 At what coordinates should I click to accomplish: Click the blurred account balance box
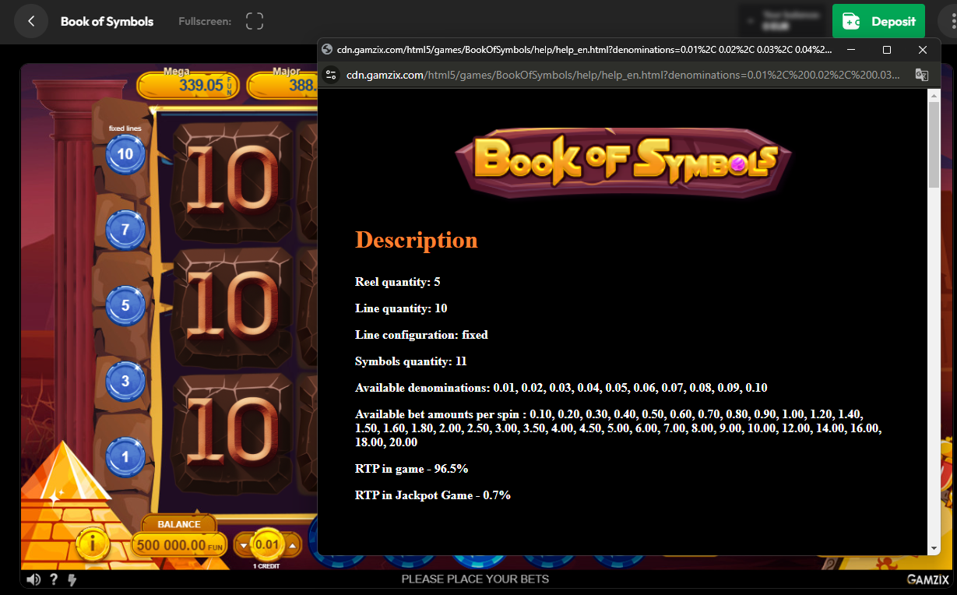point(782,21)
